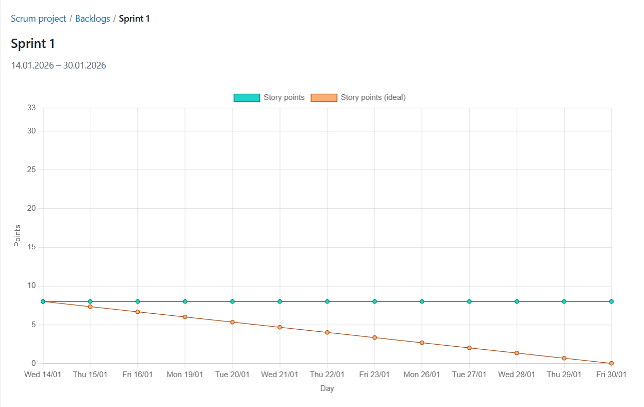644x407 pixels.
Task: Select the final ideal point at Fri 30/01
Action: 611,363
